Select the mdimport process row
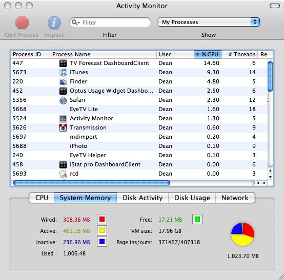The image size is (284, 280). pyautogui.click(x=139, y=137)
